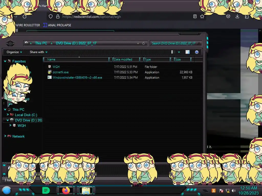Click the Java tray icon

tap(214, 190)
